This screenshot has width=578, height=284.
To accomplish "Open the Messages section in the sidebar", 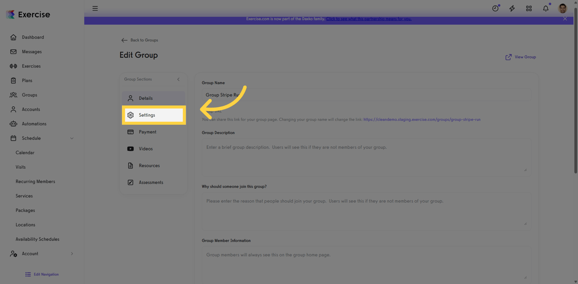I will pos(14,52).
